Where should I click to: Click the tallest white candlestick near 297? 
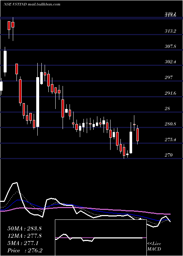pyautogui.click(x=38, y=102)
